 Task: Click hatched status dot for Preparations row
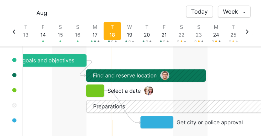(x=14, y=105)
